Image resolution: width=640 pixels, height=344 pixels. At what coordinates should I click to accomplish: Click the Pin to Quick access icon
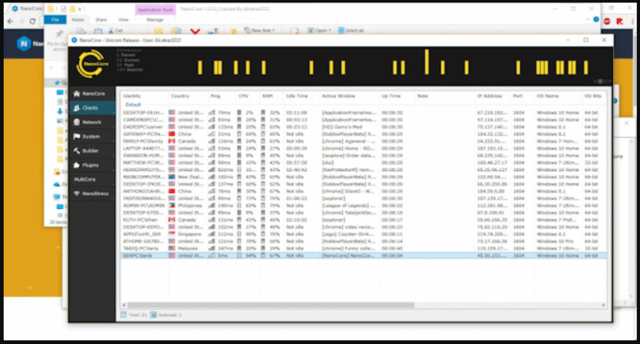tap(59, 34)
